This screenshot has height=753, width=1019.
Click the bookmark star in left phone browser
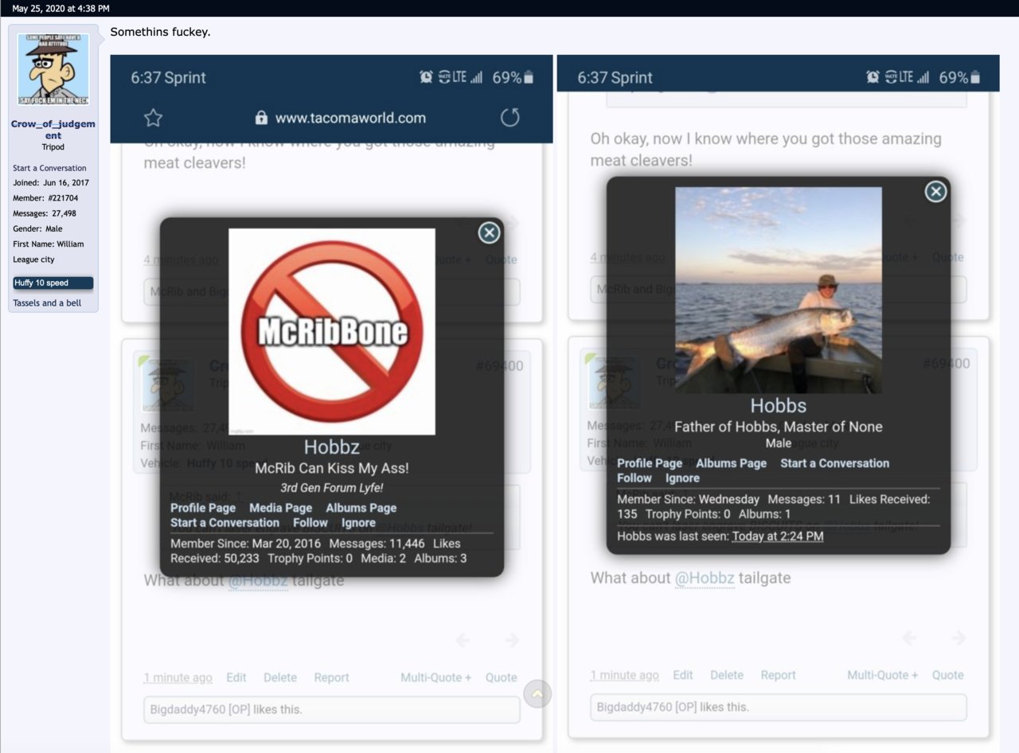(153, 118)
